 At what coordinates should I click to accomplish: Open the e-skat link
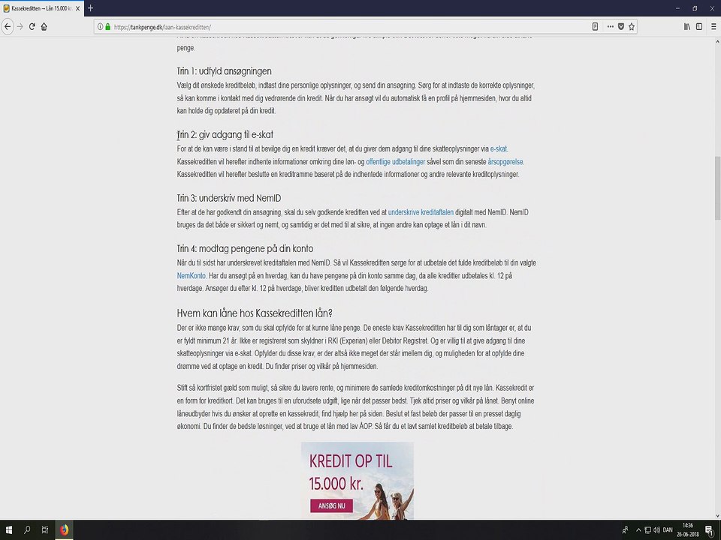click(499, 148)
